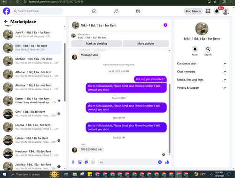The width and height of the screenshot is (235, 178).
Task: Click the browser address bar URL
Action: tap(56, 2)
